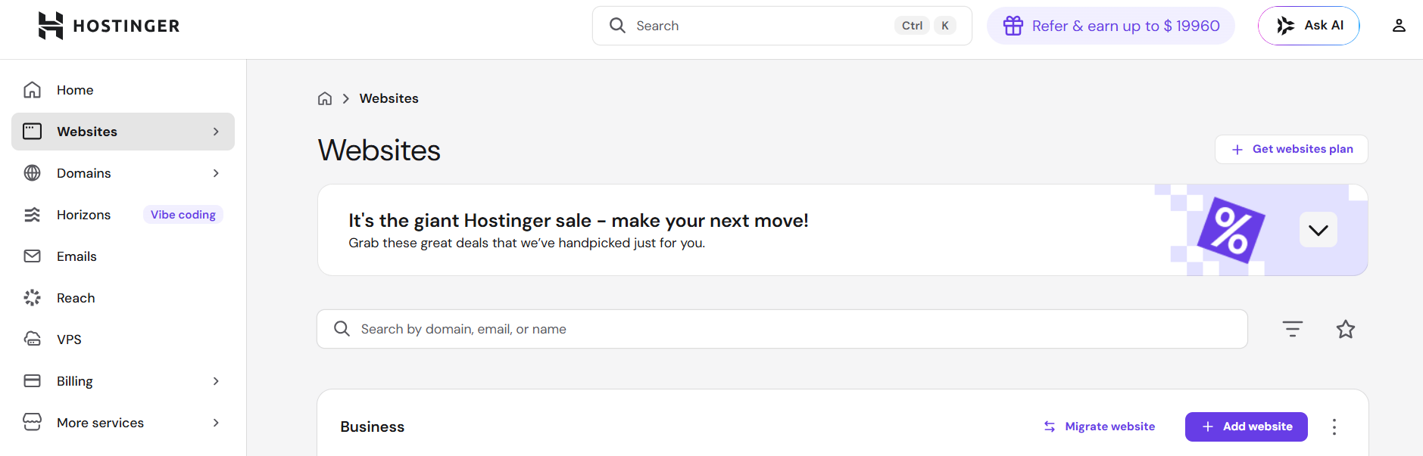The height and width of the screenshot is (456, 1423).
Task: Toggle the favorites star filter
Action: (x=1345, y=329)
